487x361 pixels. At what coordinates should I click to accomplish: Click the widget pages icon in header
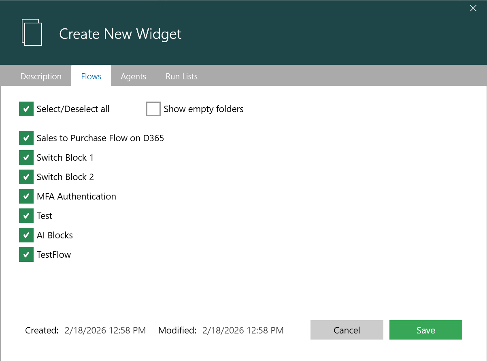click(32, 32)
